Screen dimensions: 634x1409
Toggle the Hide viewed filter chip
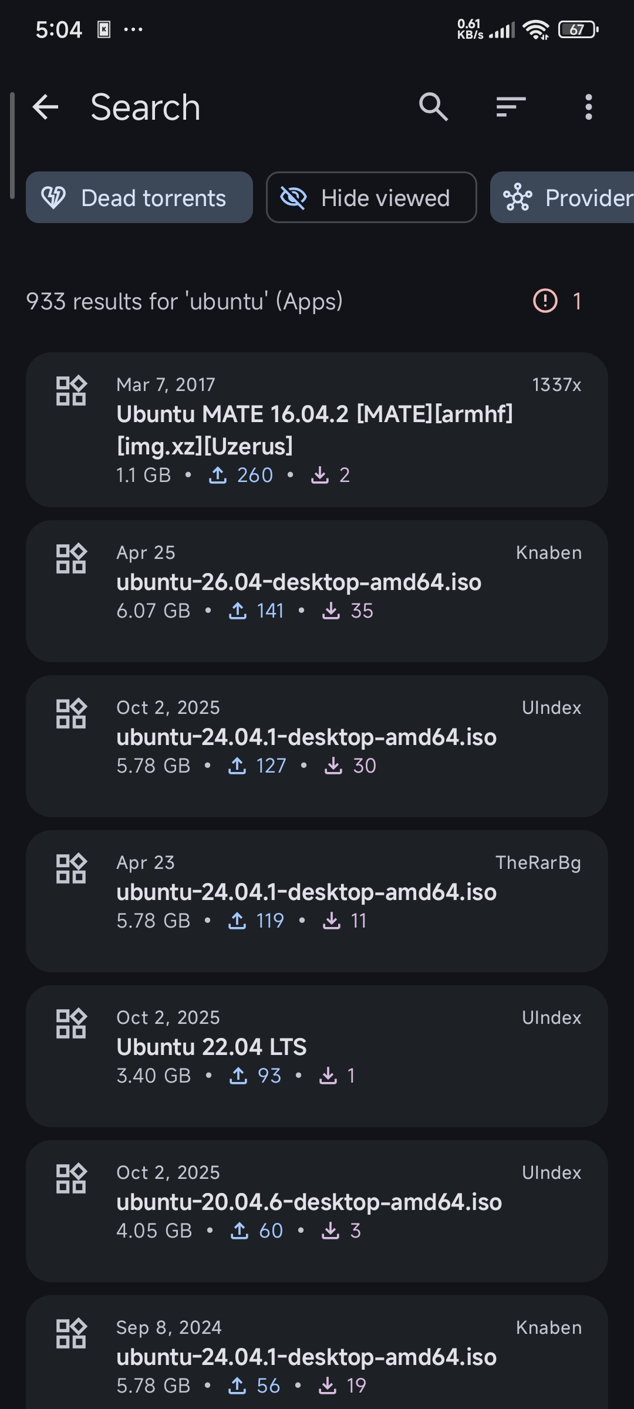(371, 197)
